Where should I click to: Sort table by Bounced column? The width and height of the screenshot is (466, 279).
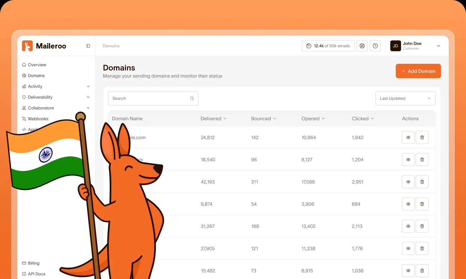point(264,118)
